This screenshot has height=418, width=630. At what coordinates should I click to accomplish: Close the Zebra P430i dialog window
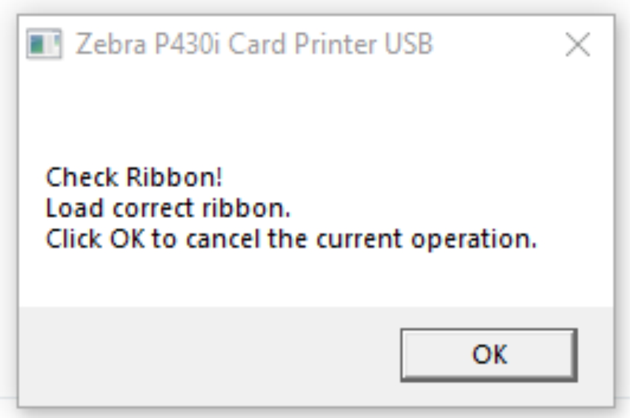click(577, 44)
